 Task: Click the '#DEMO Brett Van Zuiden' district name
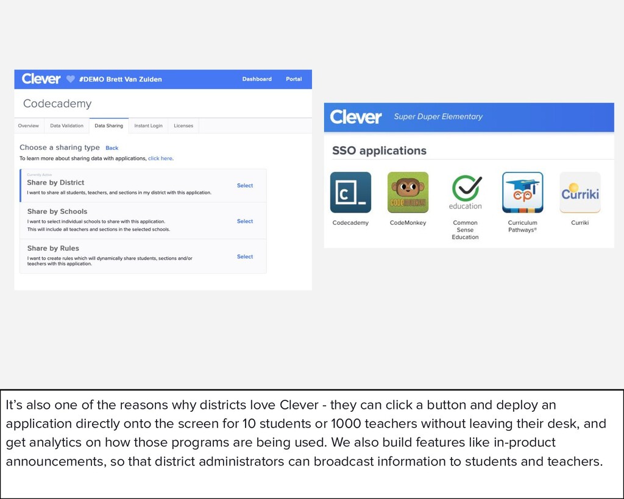(x=120, y=79)
